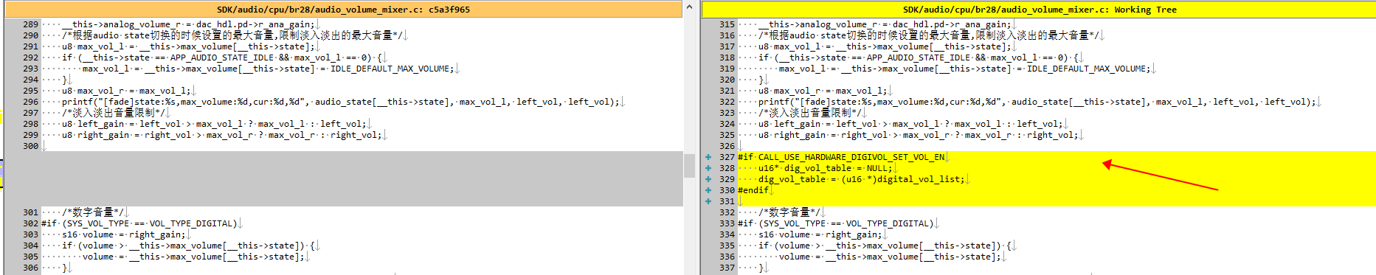
Task: Click left pane line 292 APP_AUDIO_STATE_IDLE condition
Action: pyautogui.click(x=221, y=58)
